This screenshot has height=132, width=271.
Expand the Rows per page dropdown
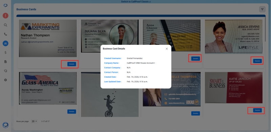pos(34,121)
